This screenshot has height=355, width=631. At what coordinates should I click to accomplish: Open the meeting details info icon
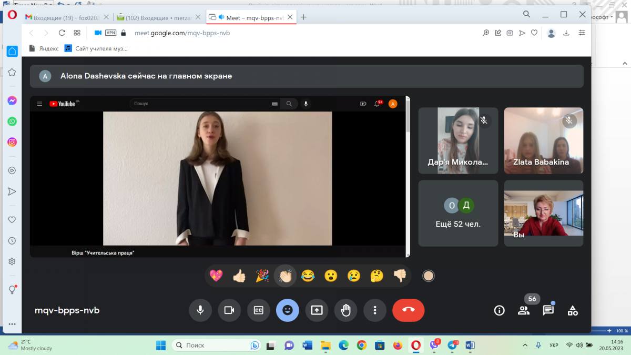tap(499, 310)
